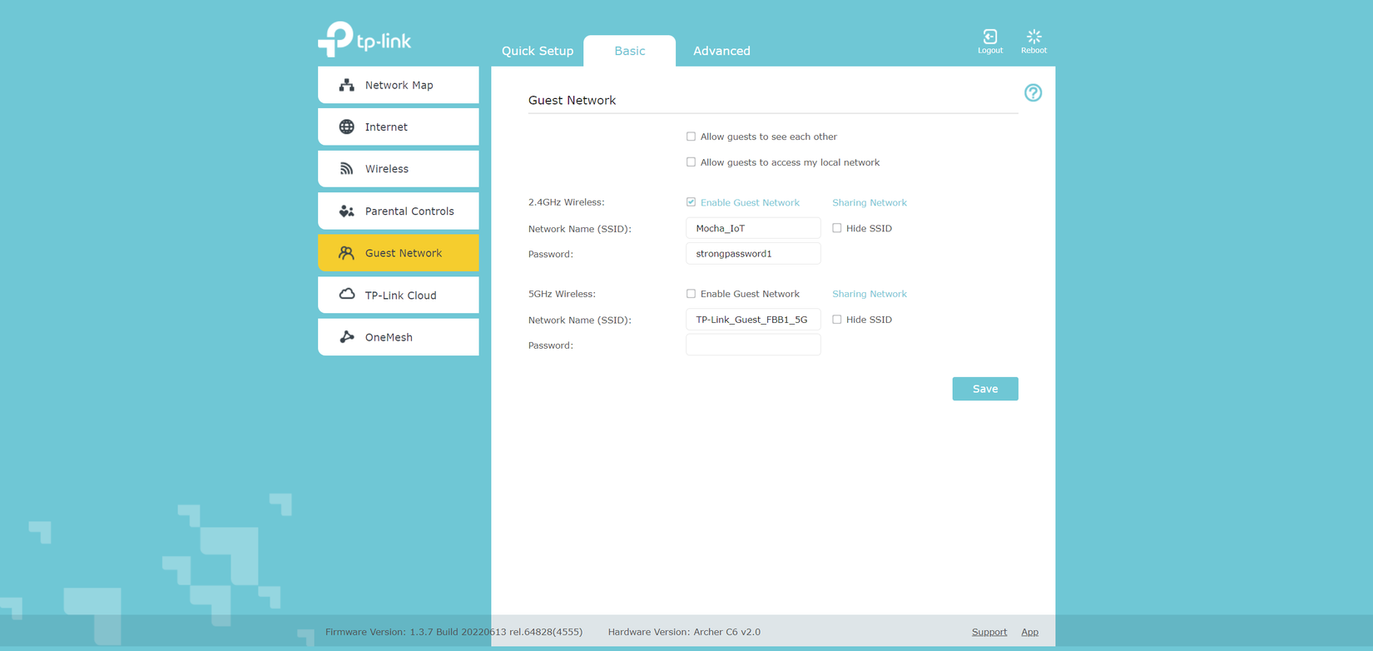Viewport: 1373px width, 651px height.
Task: Click the Hardware Version Archer C6 text
Action: click(684, 632)
